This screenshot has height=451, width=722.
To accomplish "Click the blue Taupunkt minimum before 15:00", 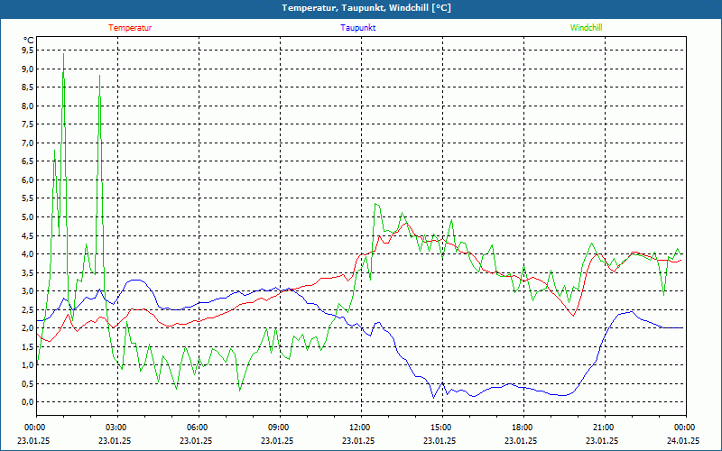I will tap(433, 397).
